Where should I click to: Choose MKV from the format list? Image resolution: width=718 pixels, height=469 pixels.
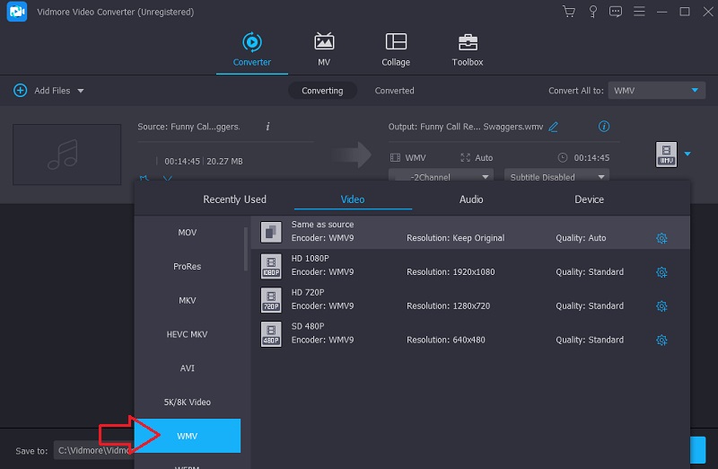click(187, 300)
